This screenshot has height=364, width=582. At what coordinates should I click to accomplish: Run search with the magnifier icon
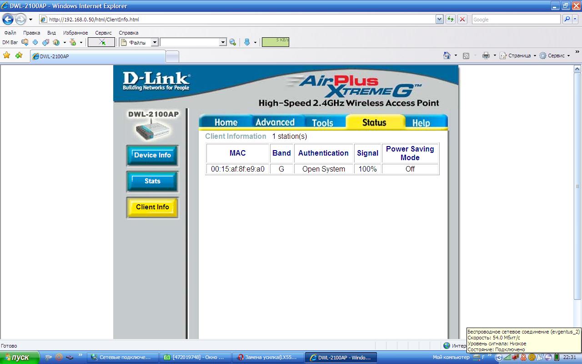(567, 20)
